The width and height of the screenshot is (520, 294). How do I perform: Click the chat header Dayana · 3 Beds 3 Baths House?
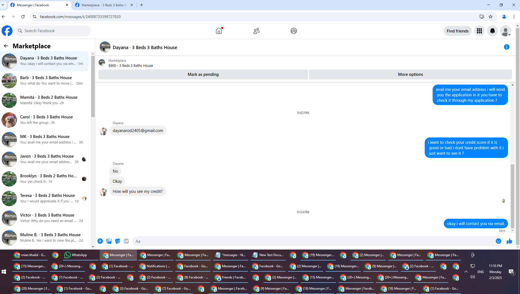[x=145, y=47]
